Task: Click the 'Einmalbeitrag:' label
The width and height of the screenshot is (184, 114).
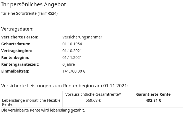Action: [15, 71]
